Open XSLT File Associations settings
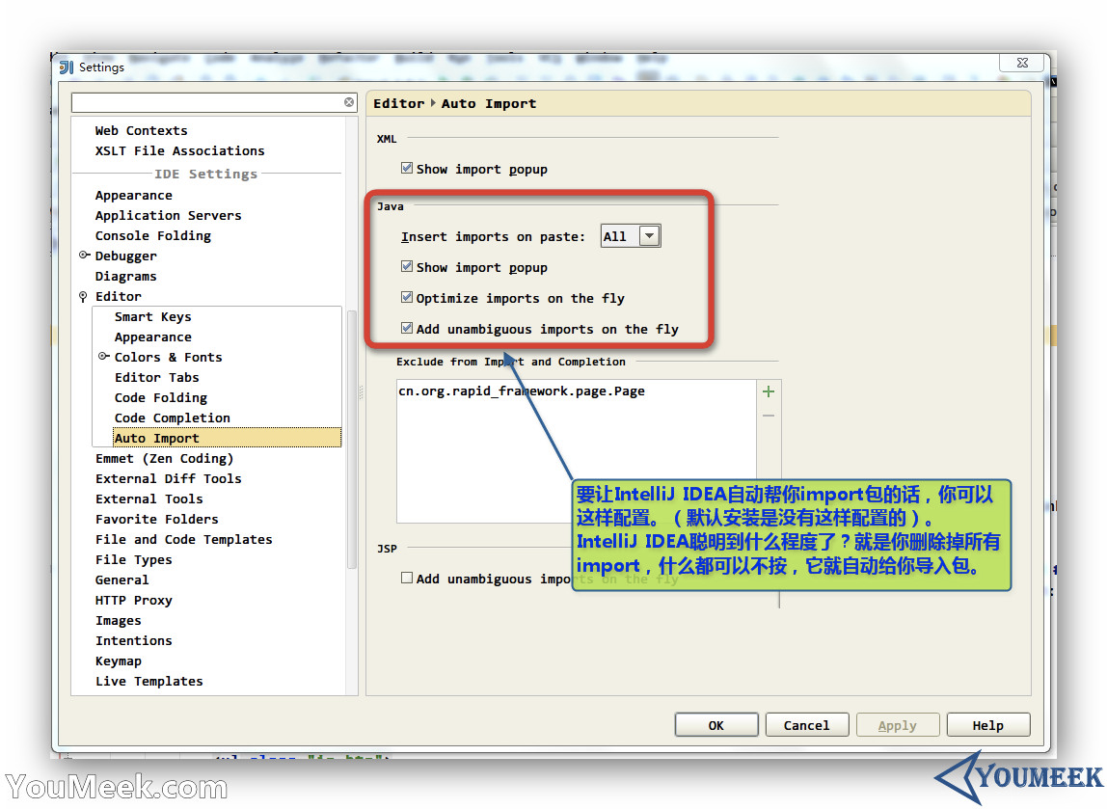This screenshot has height=809, width=1107. (x=180, y=151)
